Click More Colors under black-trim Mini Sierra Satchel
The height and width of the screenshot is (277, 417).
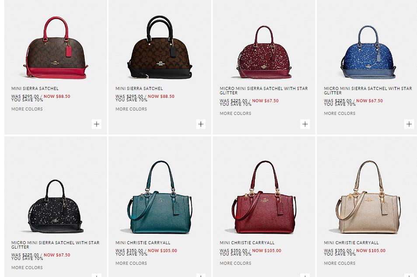click(131, 109)
